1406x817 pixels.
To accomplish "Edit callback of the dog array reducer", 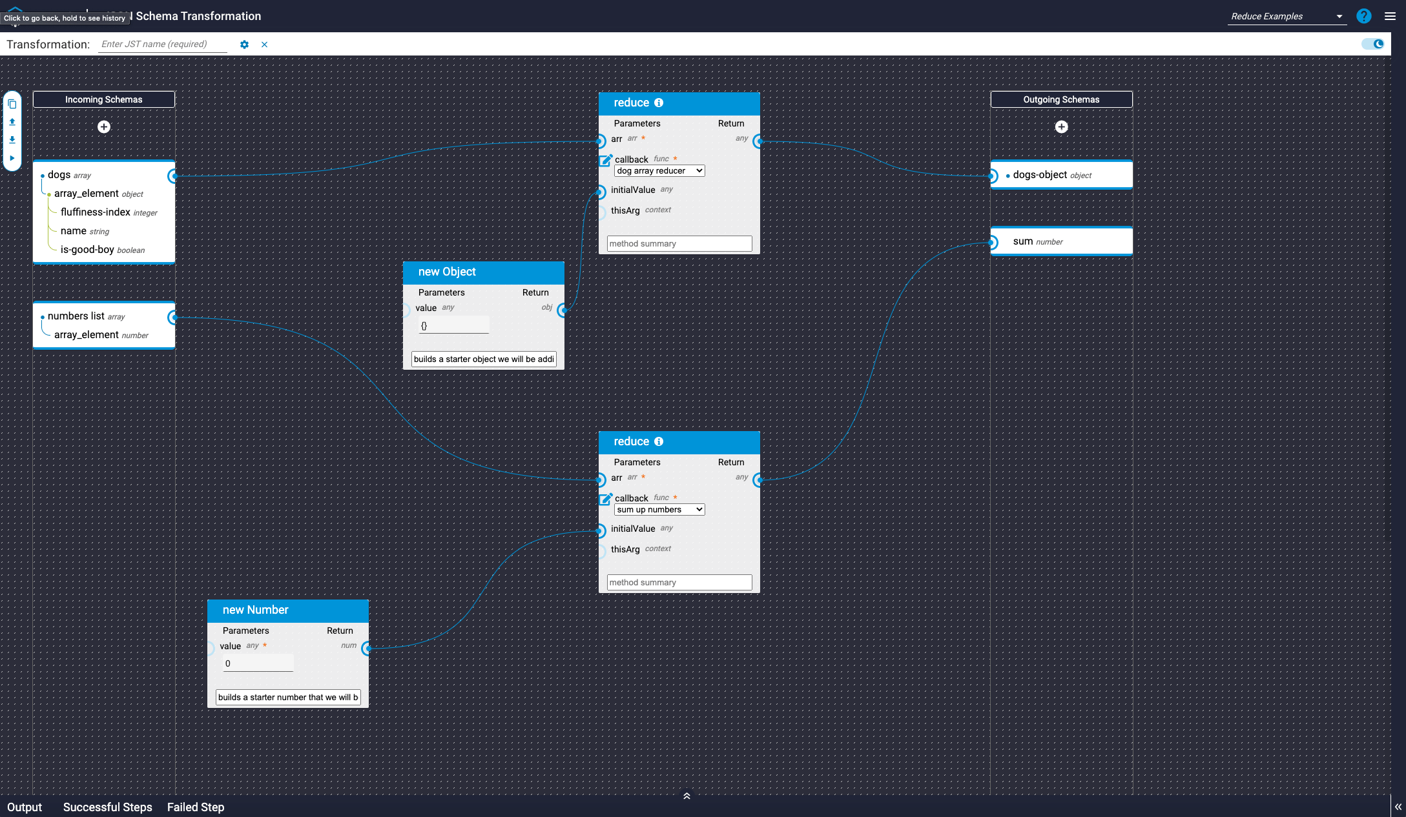I will [605, 160].
